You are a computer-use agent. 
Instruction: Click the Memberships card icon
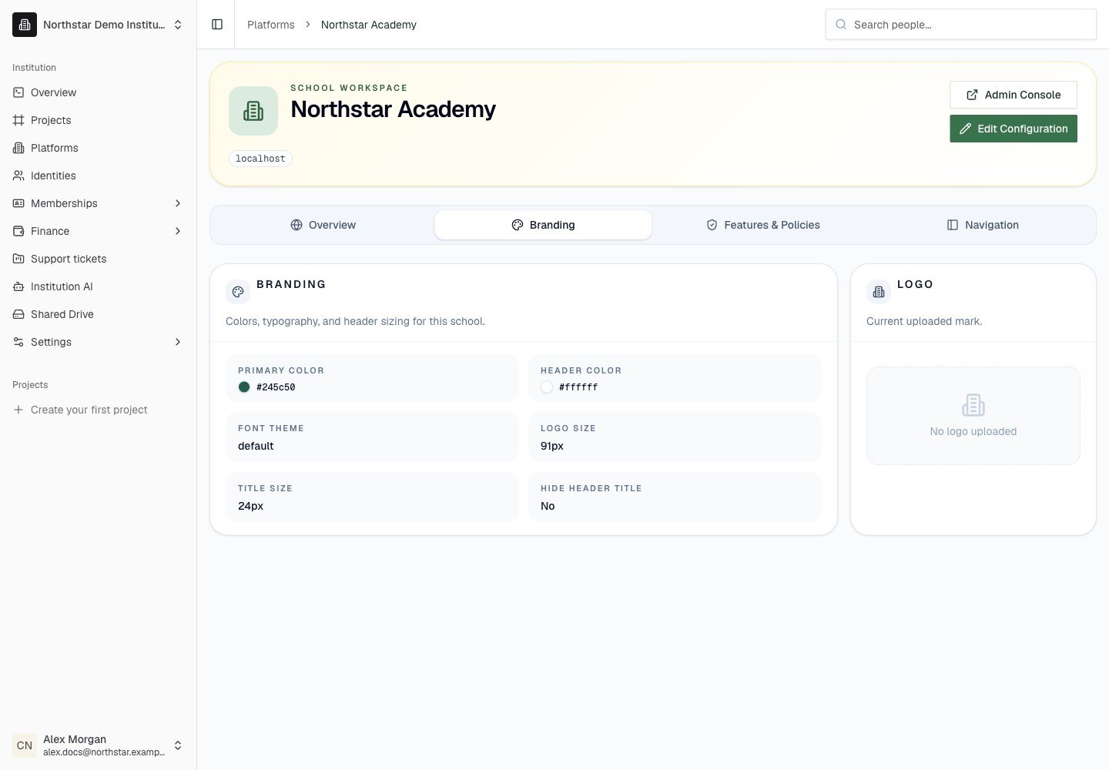point(18,203)
